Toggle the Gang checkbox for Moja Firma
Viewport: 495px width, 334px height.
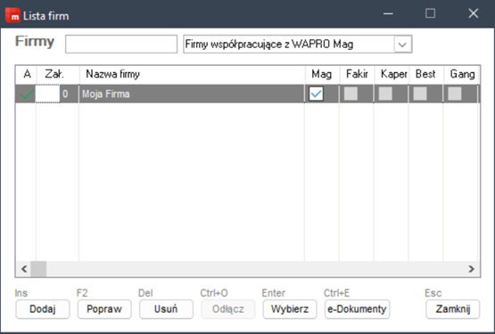point(455,94)
